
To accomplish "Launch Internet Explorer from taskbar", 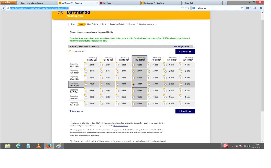I will 18,146.
